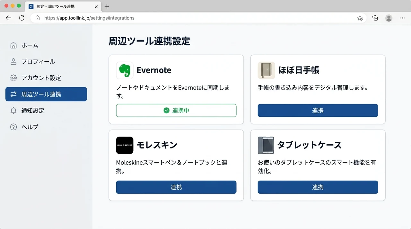
Task: Click the tab favicon for 設定
Action: tap(31, 6)
